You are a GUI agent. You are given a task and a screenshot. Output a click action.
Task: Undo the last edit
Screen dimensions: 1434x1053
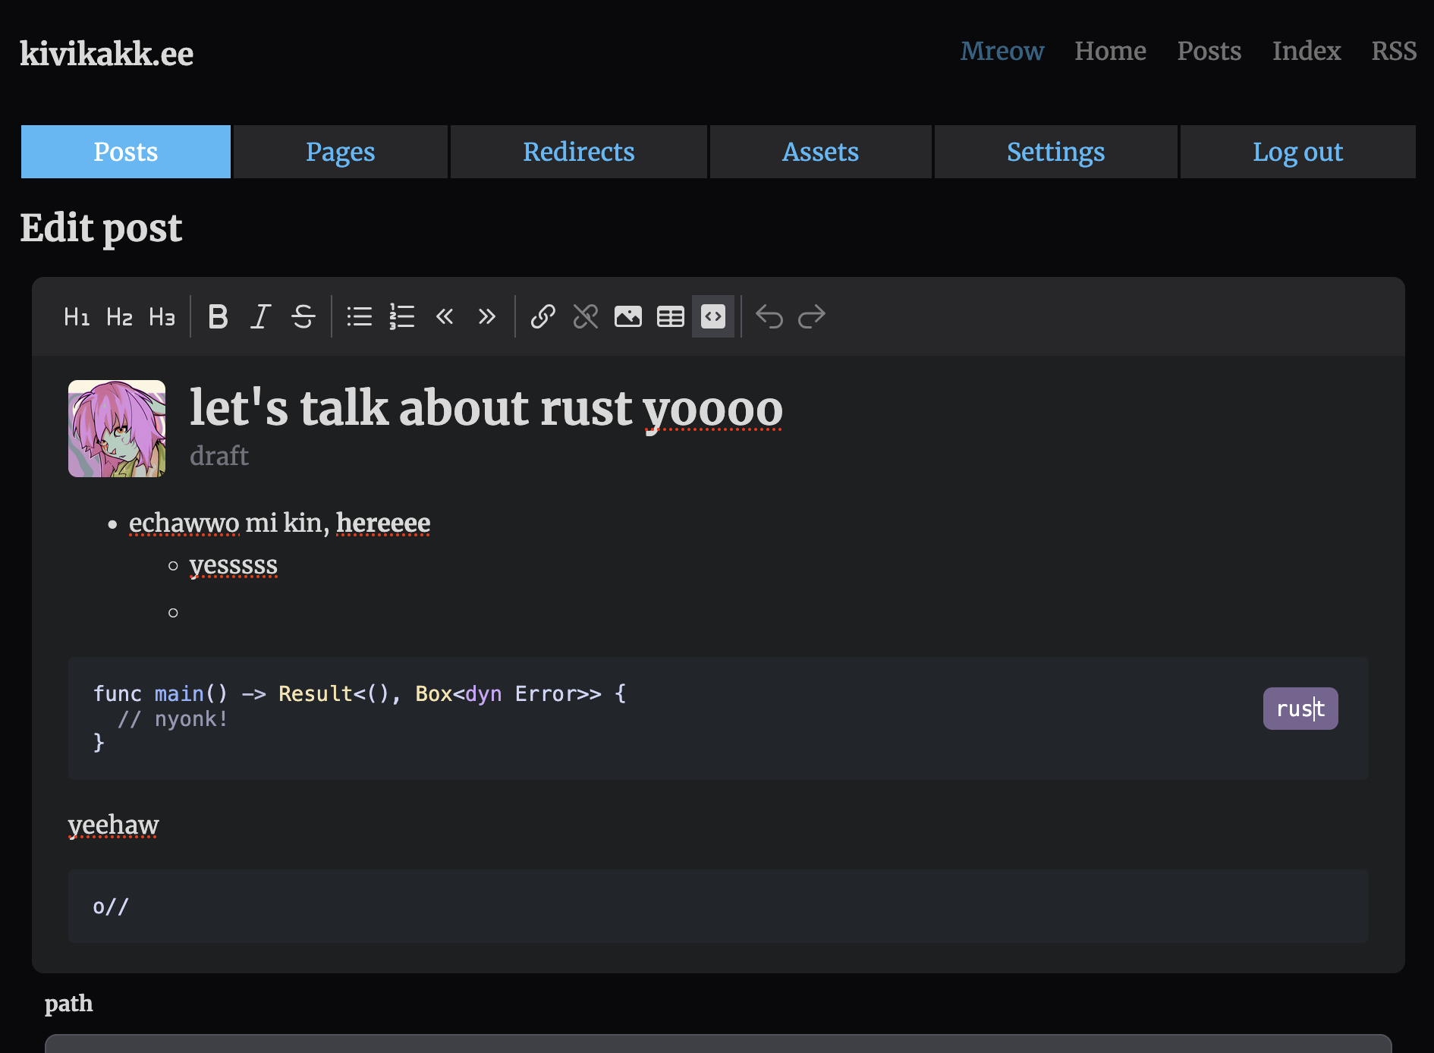pyautogui.click(x=769, y=316)
